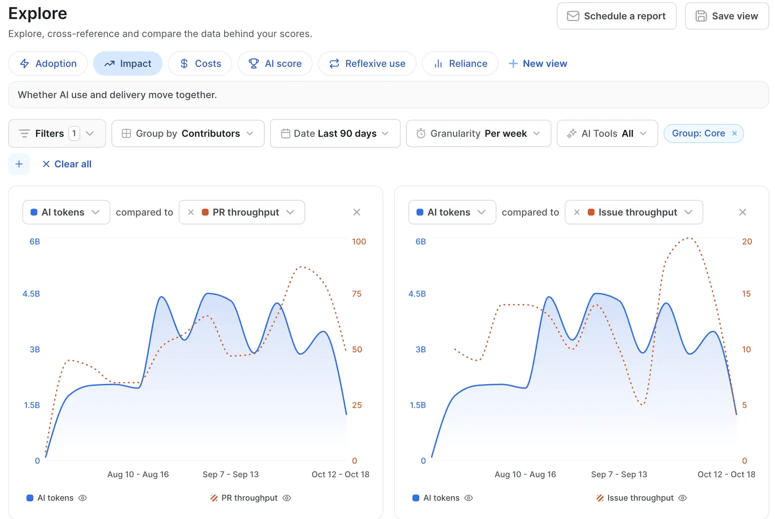Click the filter count badge showing 1
This screenshot has width=775, height=519.
click(x=74, y=134)
